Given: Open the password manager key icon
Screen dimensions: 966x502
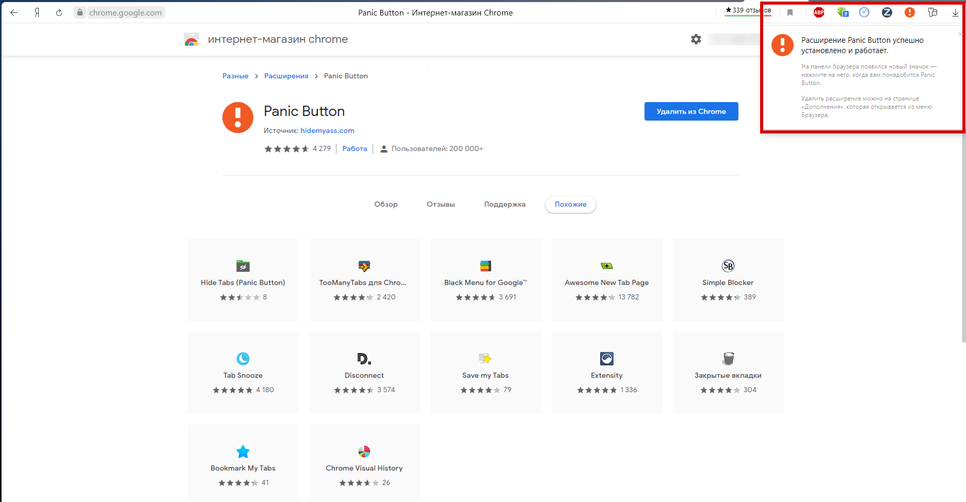Looking at the screenshot, I should (x=932, y=12).
